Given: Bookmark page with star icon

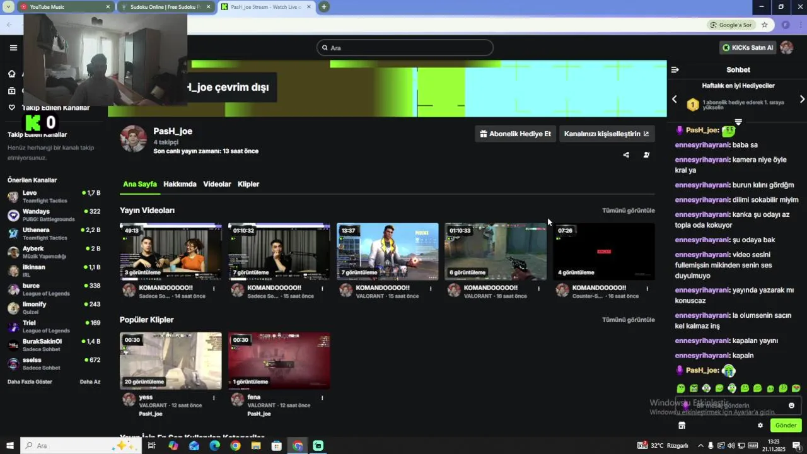Looking at the screenshot, I should 765,25.
